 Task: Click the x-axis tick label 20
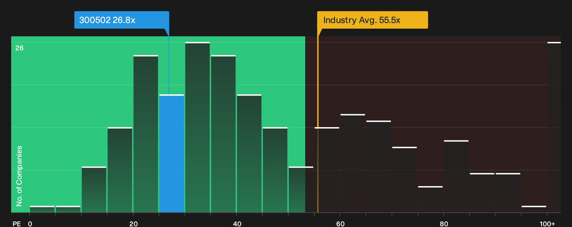click(x=134, y=224)
